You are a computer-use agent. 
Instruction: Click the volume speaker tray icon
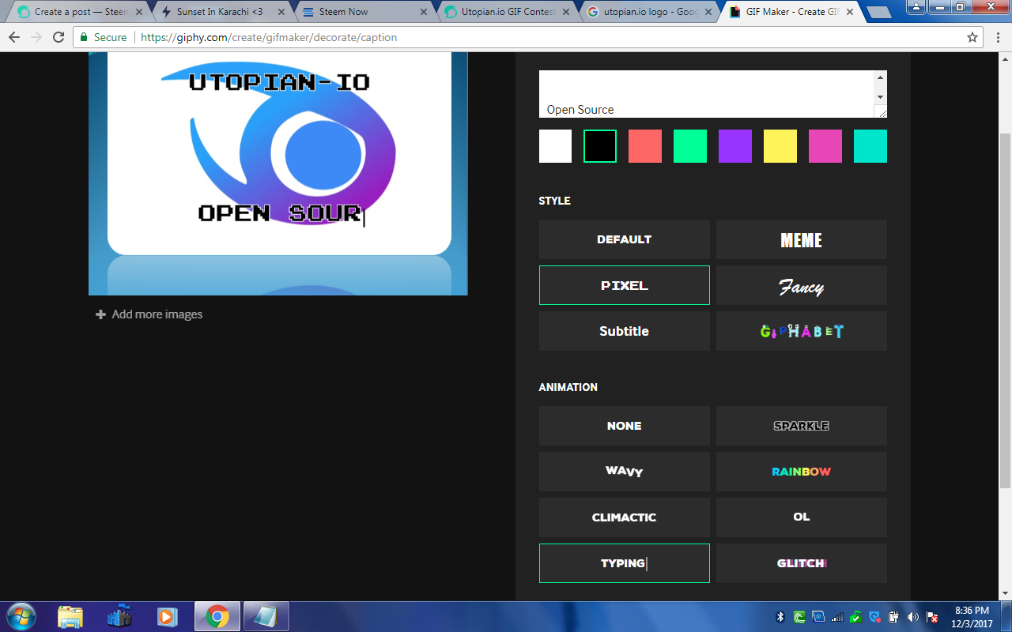click(x=913, y=617)
